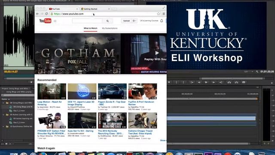Click Mark Out in Program monitor

tap(183, 82)
